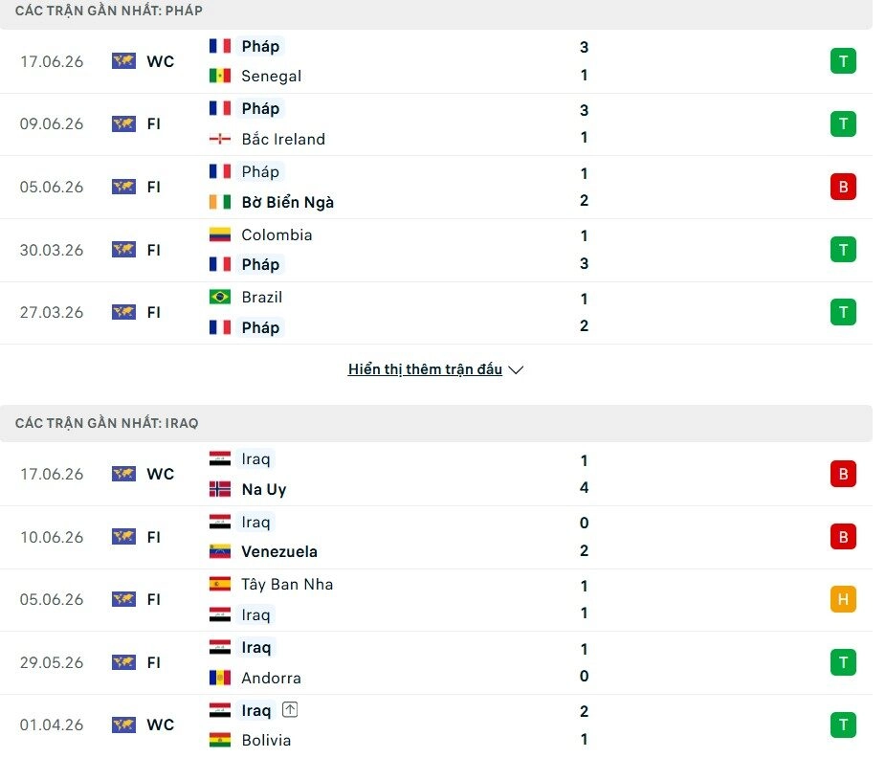886x758 pixels.
Task: Click the green T badge for Pháp vs Senegal
Action: (x=843, y=61)
